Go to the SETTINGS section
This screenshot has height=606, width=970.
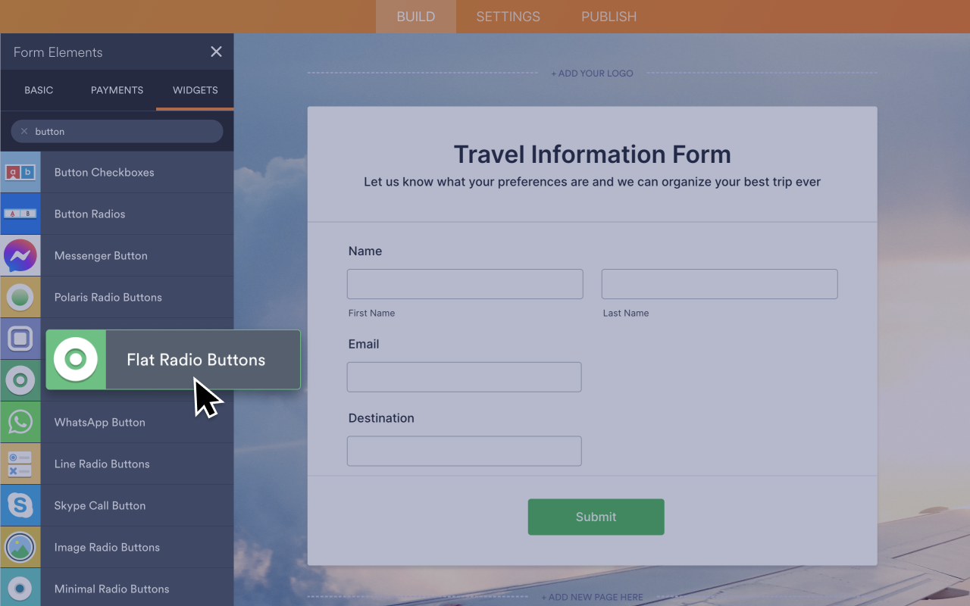click(x=508, y=16)
